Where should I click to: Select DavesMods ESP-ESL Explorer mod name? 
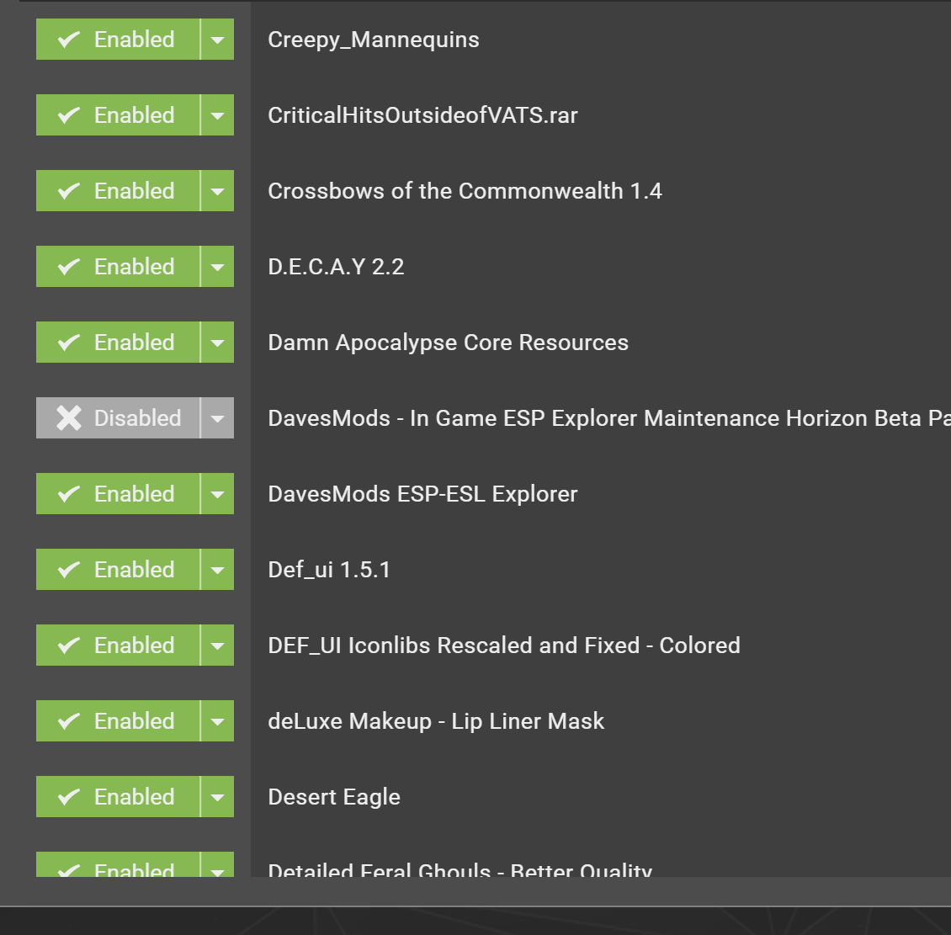point(422,494)
